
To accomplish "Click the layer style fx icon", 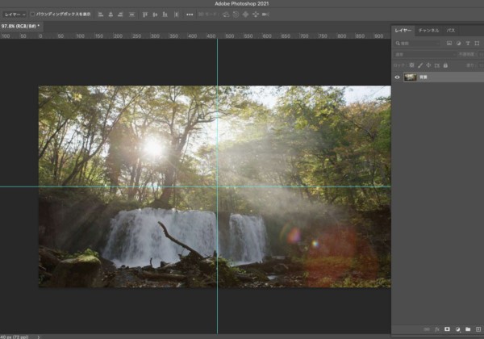I will pos(436,329).
